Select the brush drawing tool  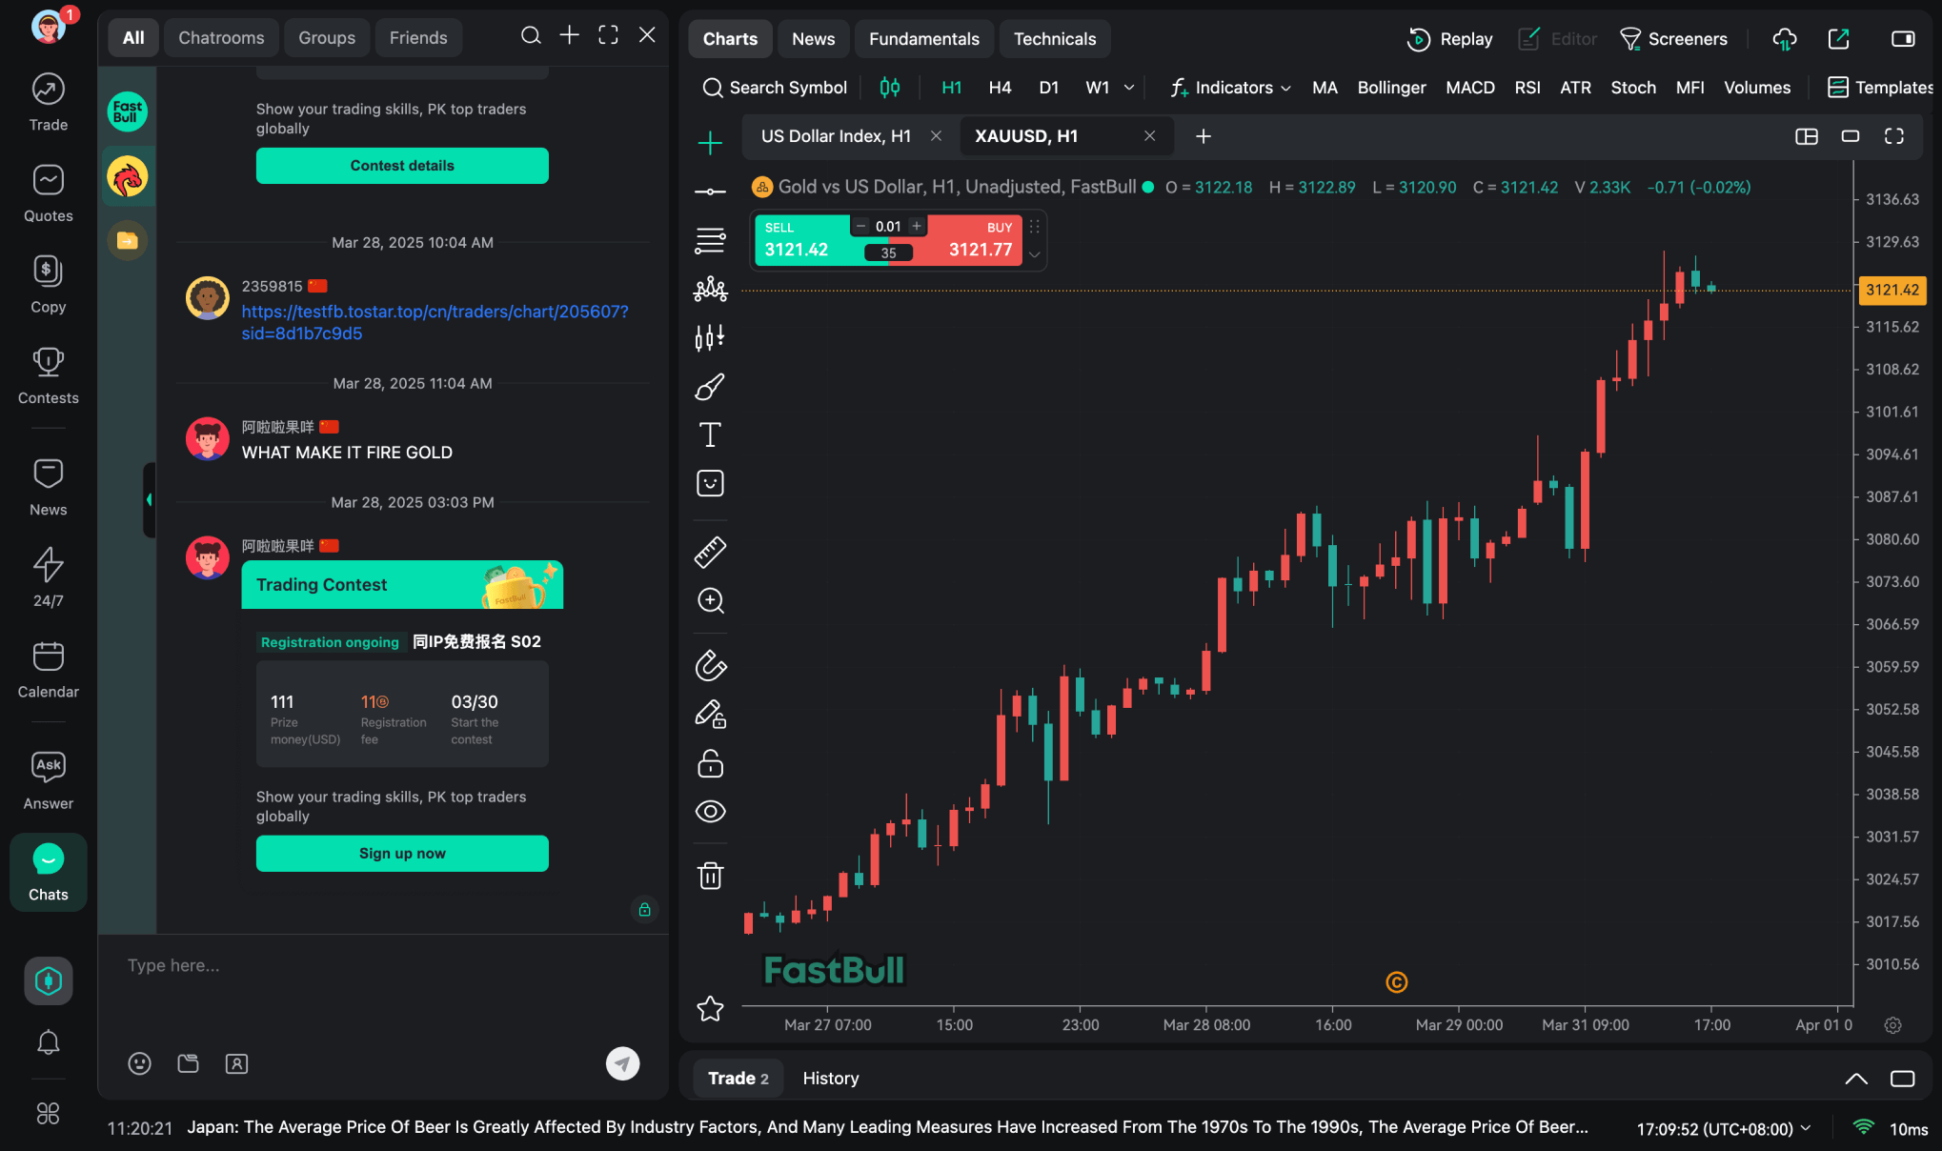[x=710, y=386]
